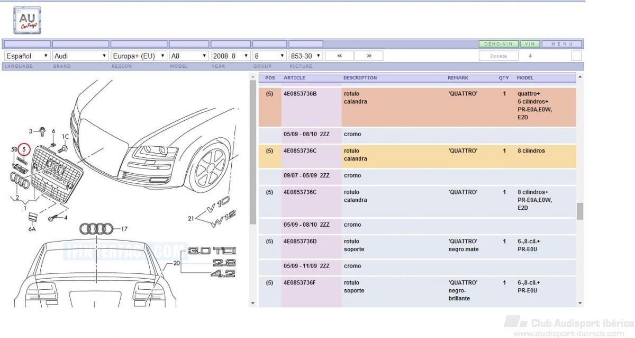The width and height of the screenshot is (635, 338).
Task: Click callout 3 bolt in the diagram
Action: click(31, 131)
